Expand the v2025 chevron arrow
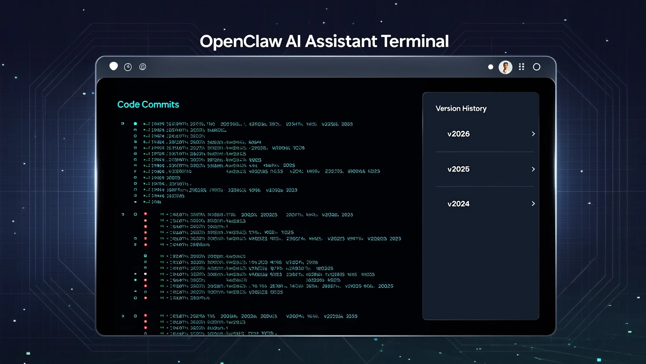The width and height of the screenshot is (646, 364). (x=533, y=169)
